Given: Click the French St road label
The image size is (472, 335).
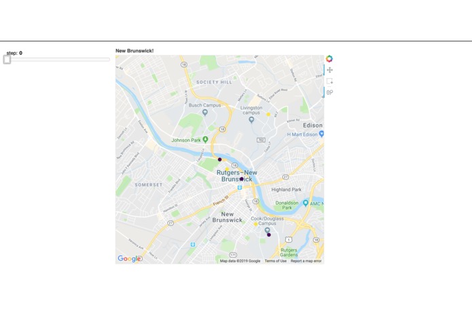Looking at the screenshot, I should click(x=221, y=201).
